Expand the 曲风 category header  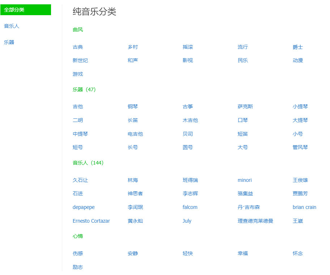pyautogui.click(x=77, y=29)
